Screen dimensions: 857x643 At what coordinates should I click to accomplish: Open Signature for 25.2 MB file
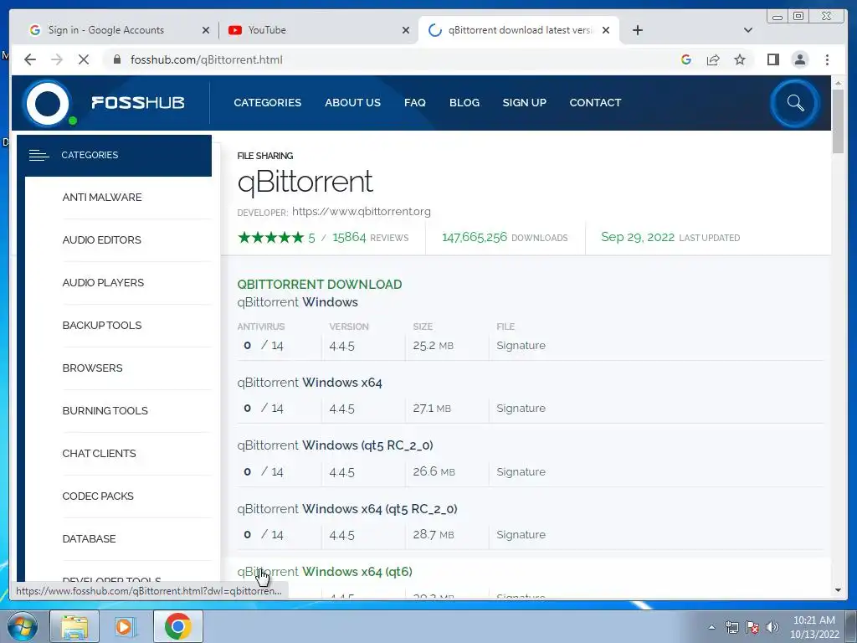521,346
